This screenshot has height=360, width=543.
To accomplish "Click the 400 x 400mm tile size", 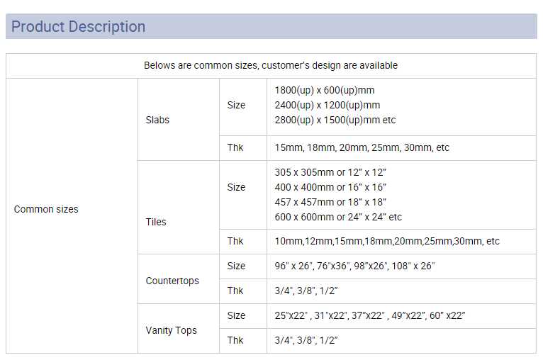I will tap(330, 187).
